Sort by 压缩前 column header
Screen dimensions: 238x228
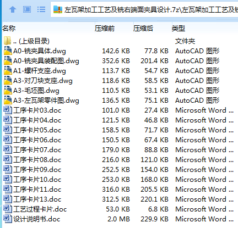coord(105,29)
